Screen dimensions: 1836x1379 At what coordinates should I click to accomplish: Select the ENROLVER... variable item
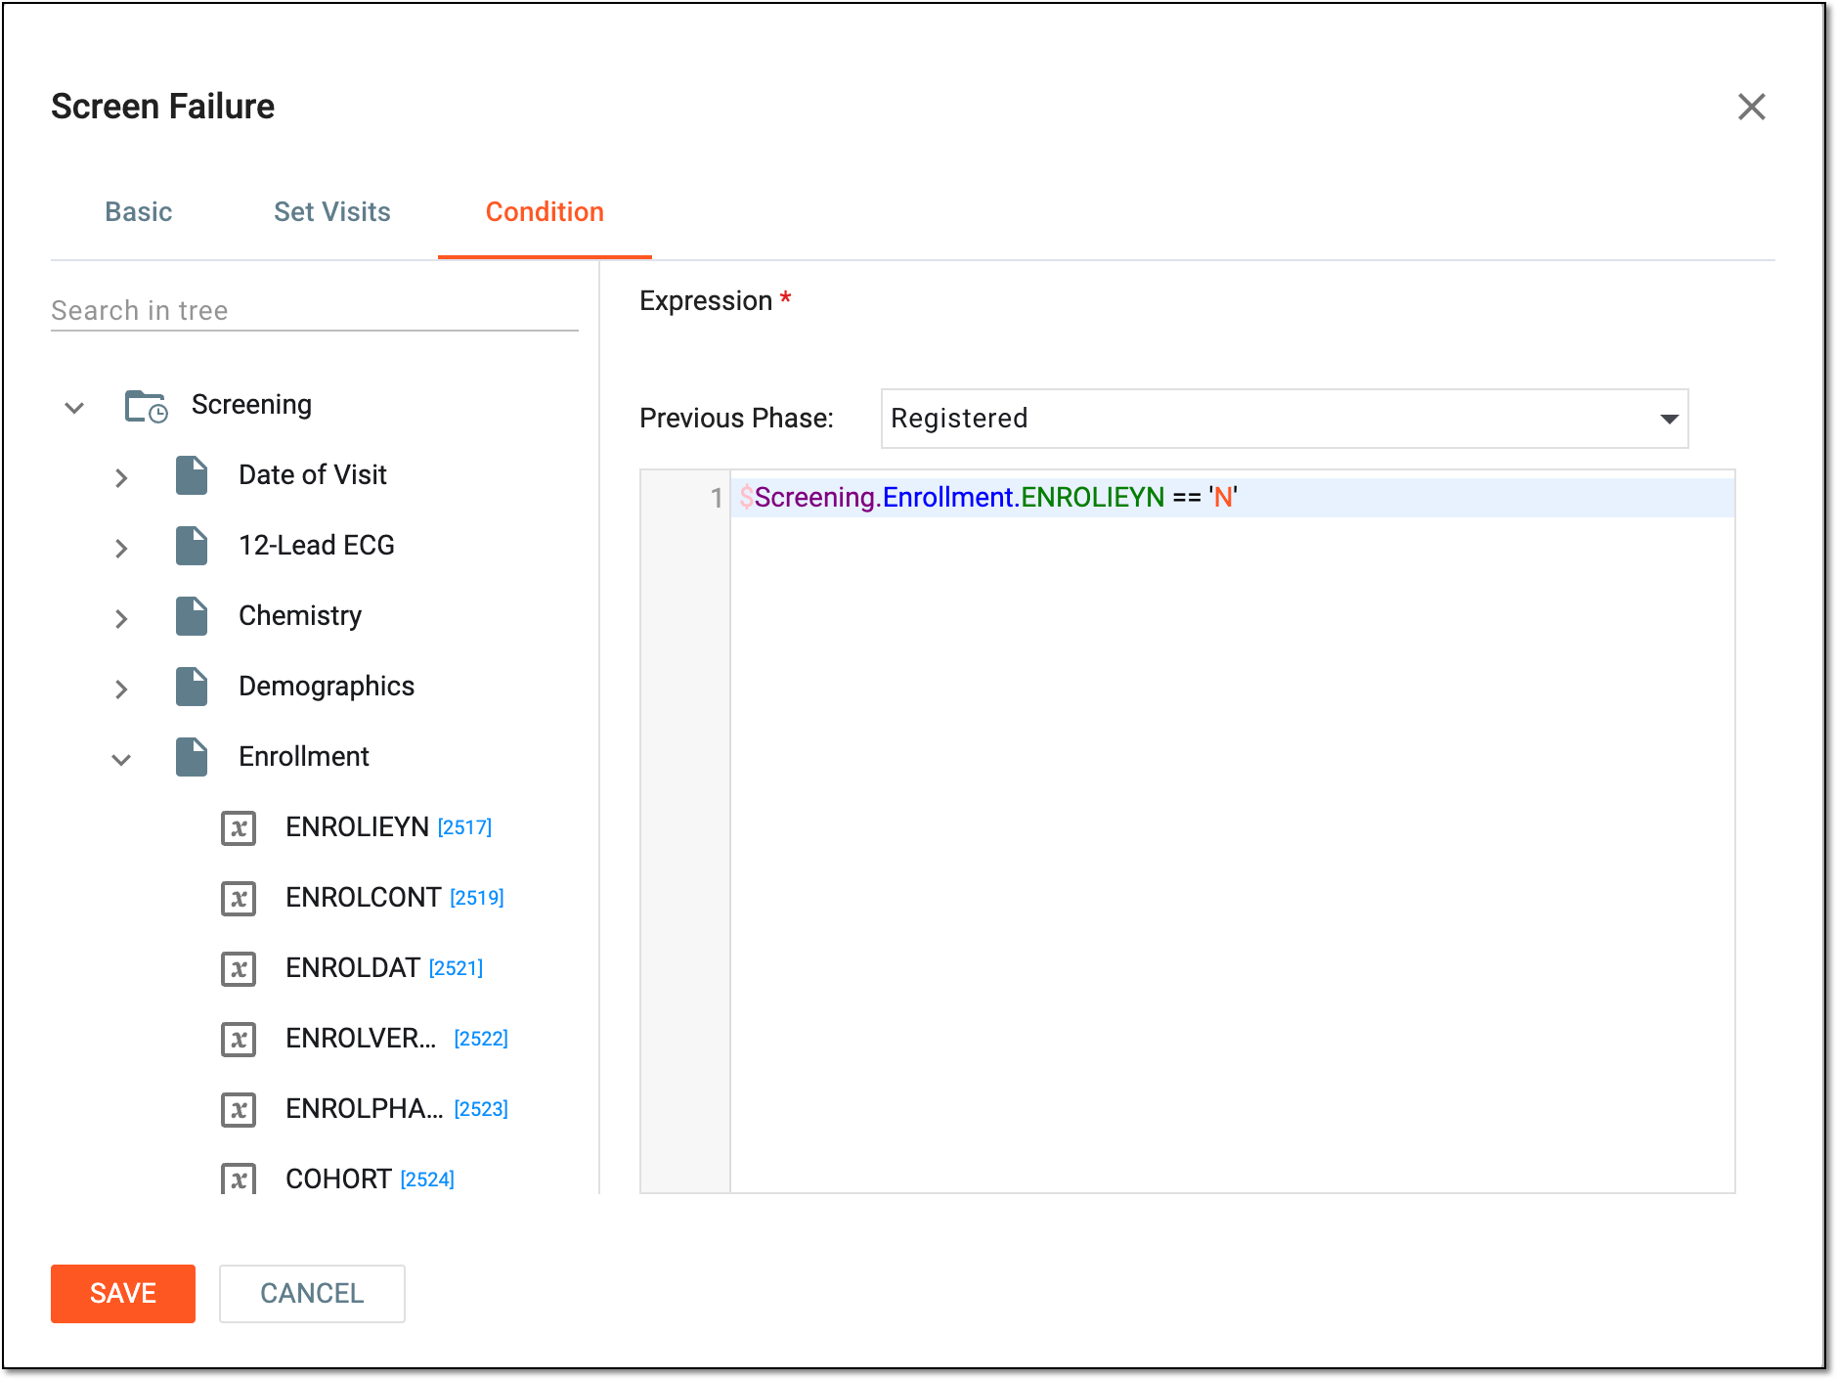coord(361,1039)
